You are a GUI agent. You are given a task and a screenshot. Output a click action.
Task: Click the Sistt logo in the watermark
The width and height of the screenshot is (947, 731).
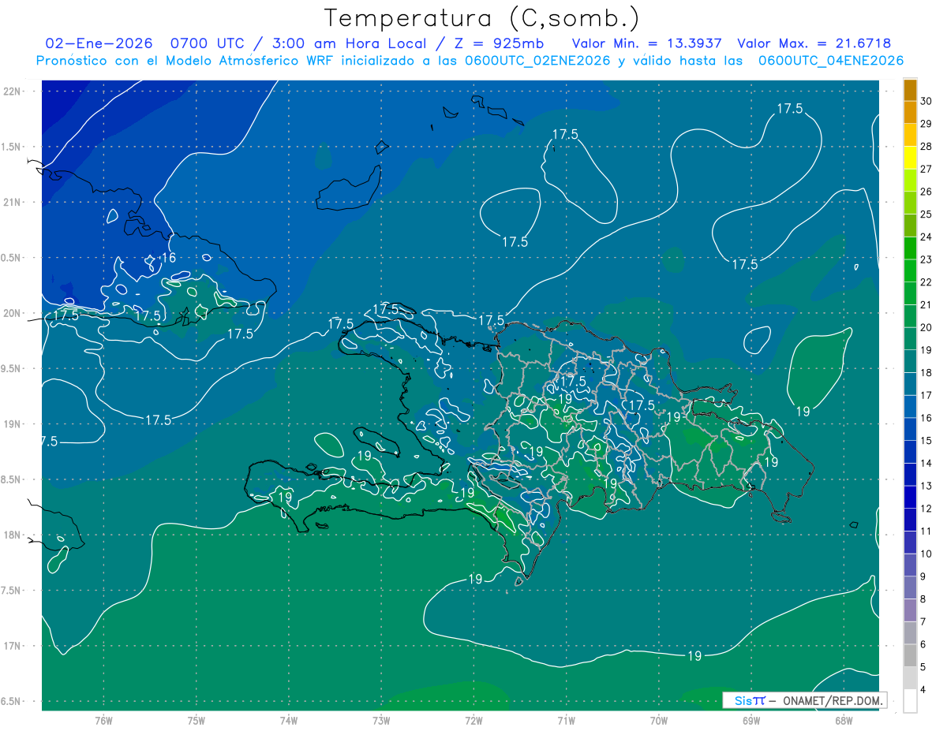(750, 700)
